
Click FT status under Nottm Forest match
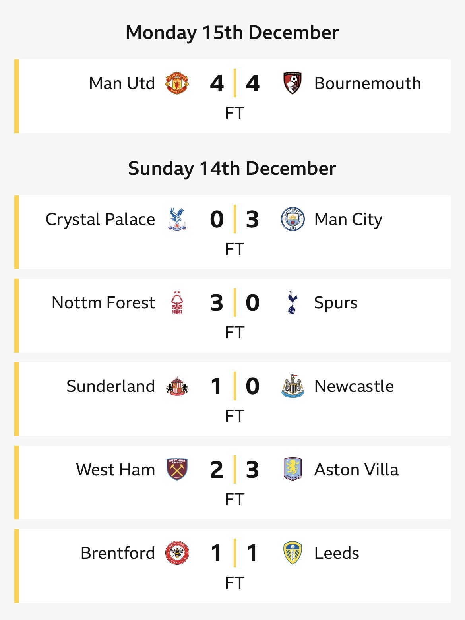234,333
